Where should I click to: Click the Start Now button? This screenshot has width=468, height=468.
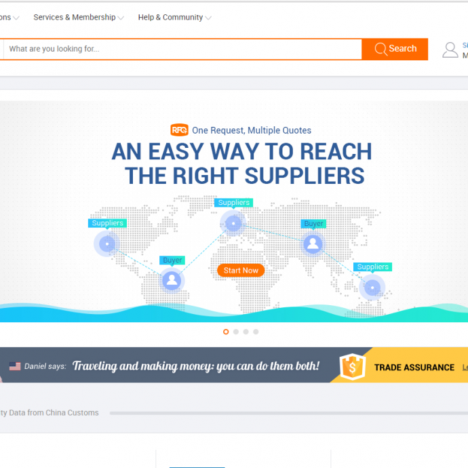pos(241,271)
